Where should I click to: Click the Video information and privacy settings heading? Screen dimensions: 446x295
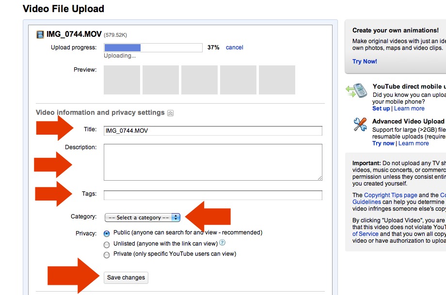[100, 112]
